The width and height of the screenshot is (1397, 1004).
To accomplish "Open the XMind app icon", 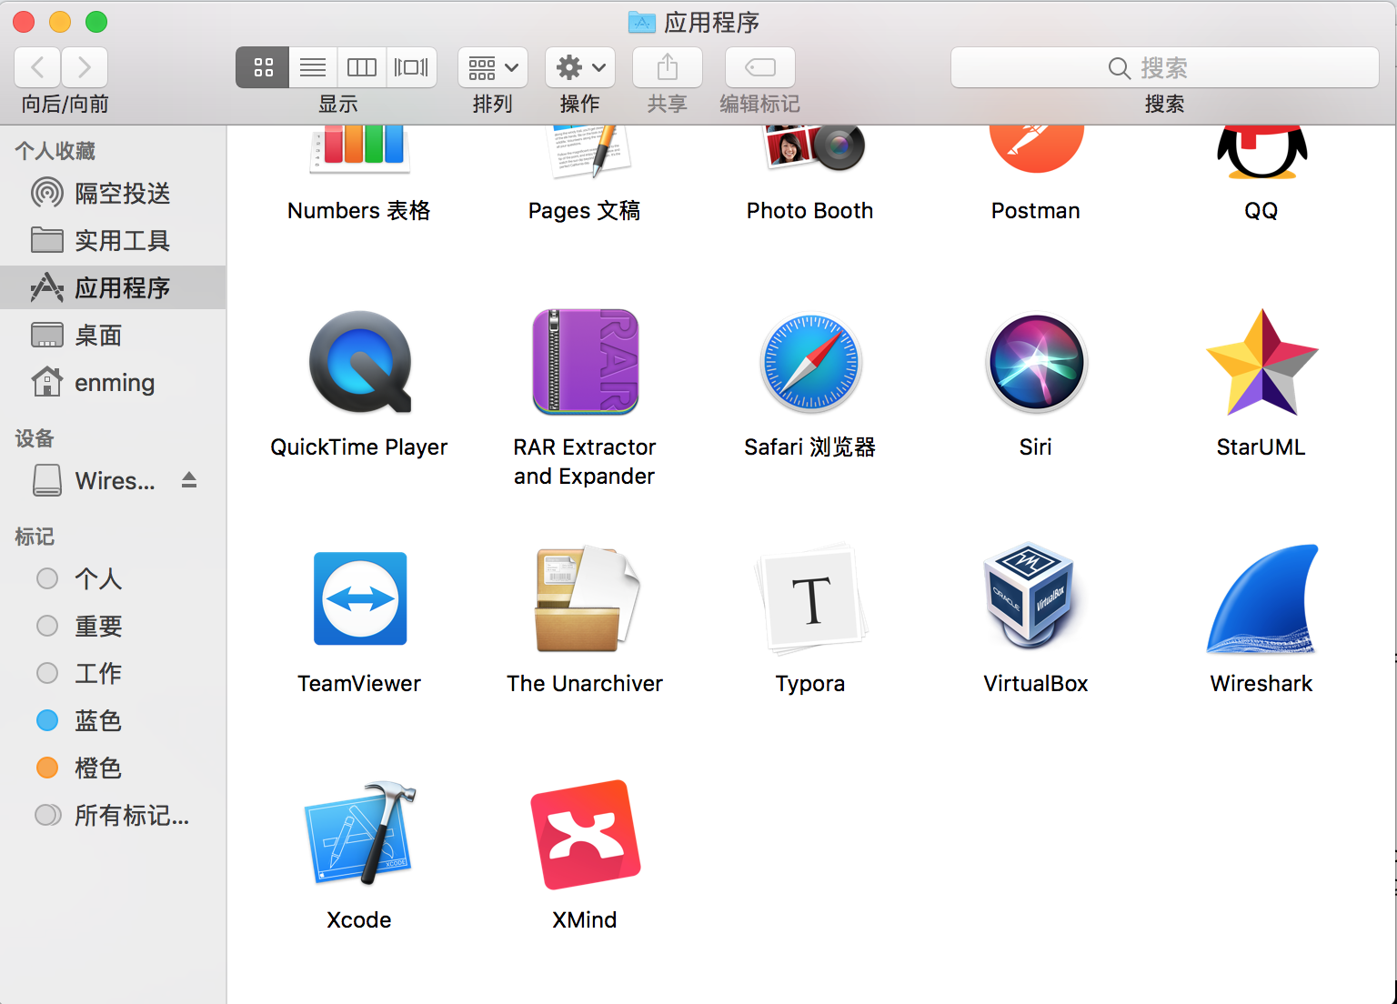I will coord(585,835).
